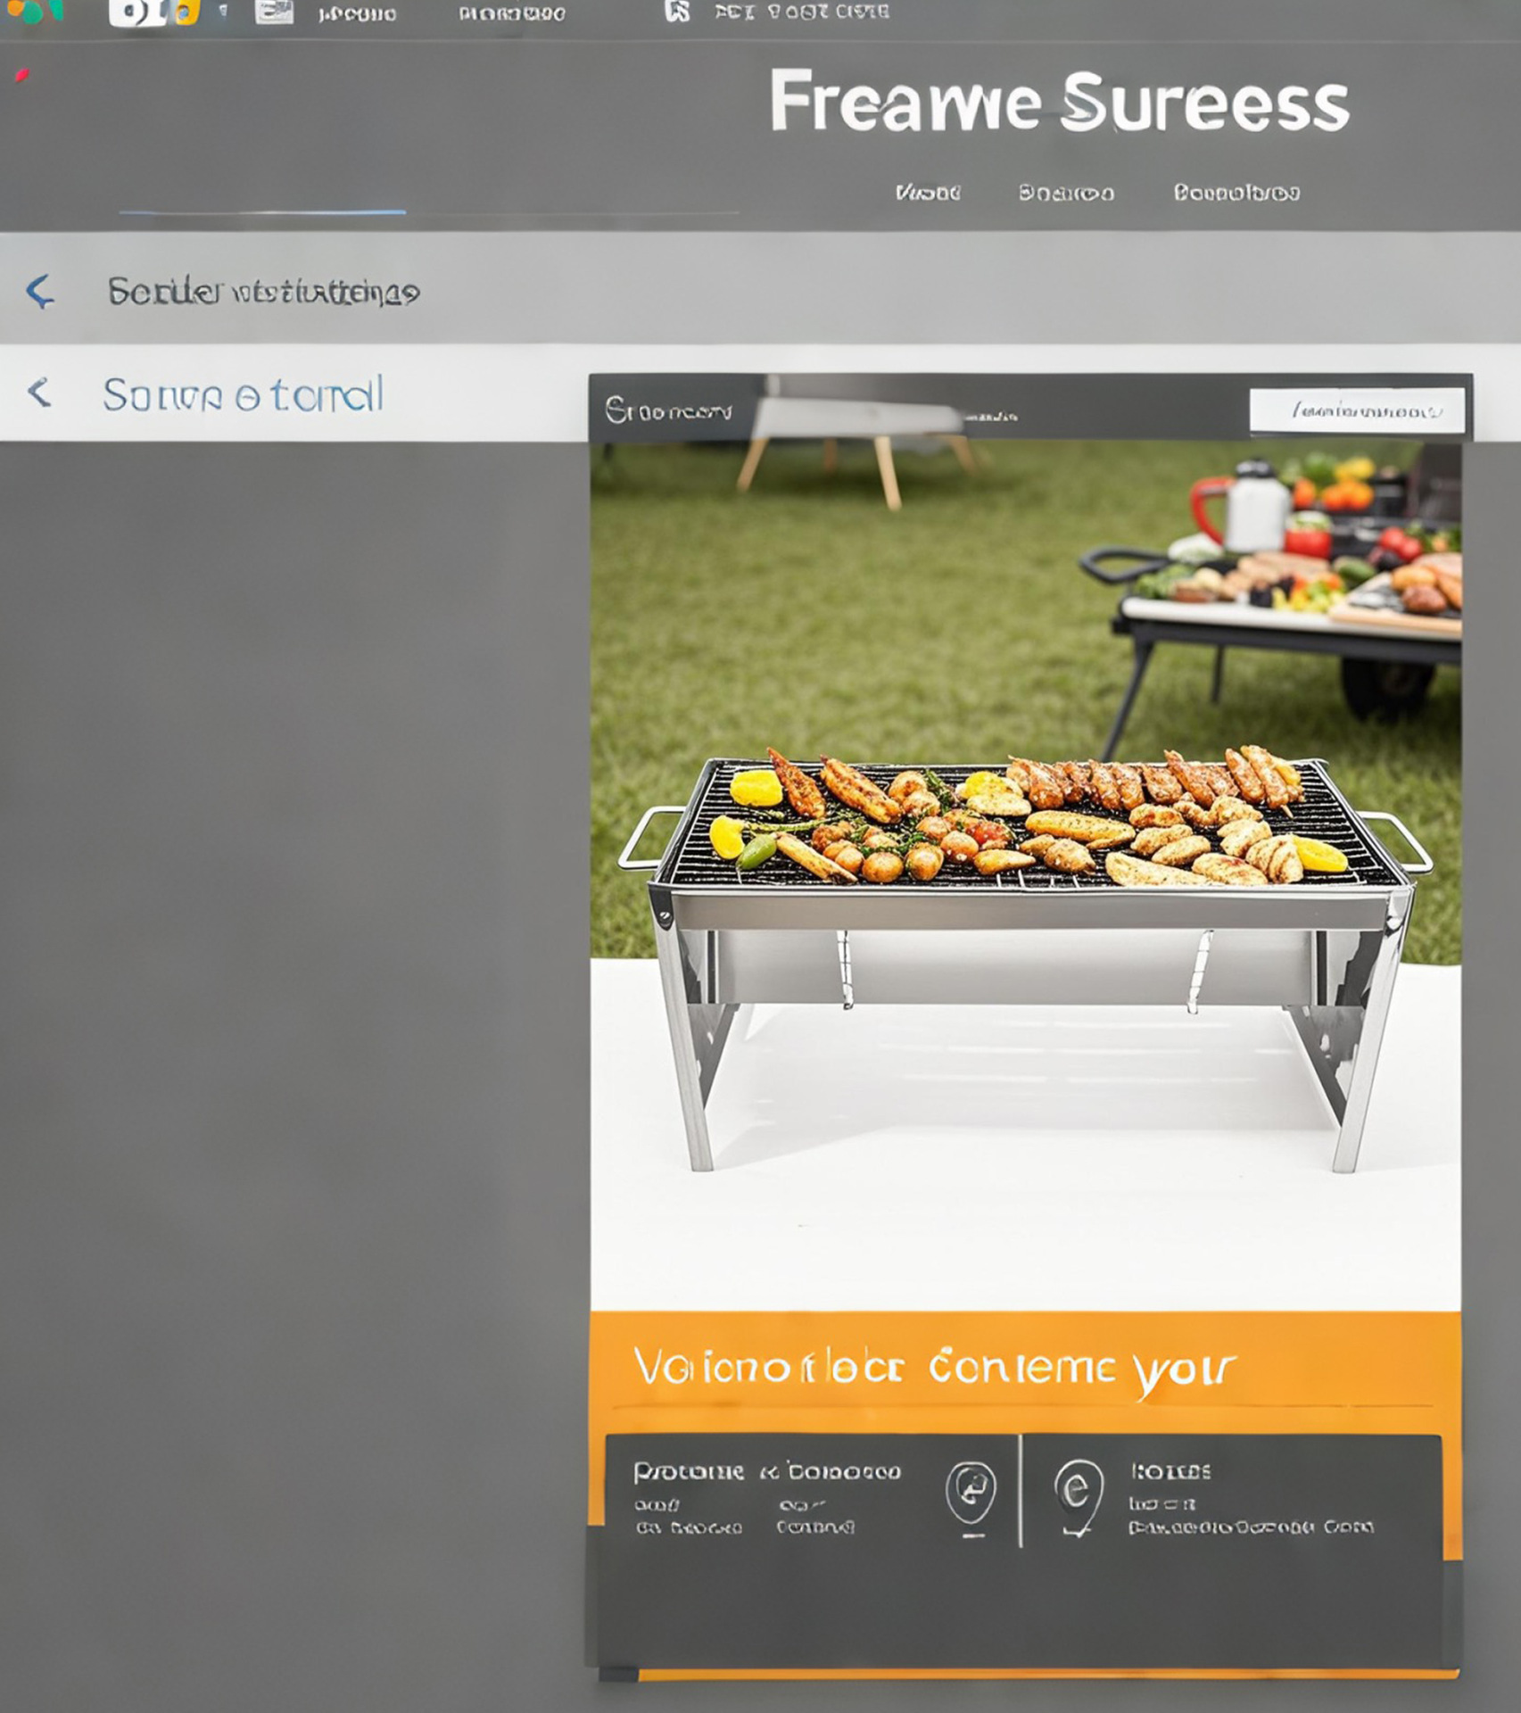This screenshot has width=1521, height=1713.
Task: Click the blue back arrow in gray bar
Action: point(40,291)
